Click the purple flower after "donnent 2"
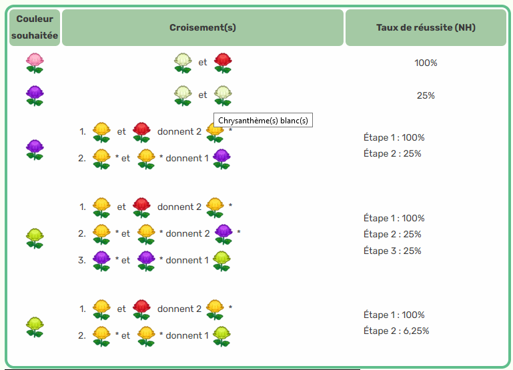This screenshot has height=370, width=513. (223, 233)
